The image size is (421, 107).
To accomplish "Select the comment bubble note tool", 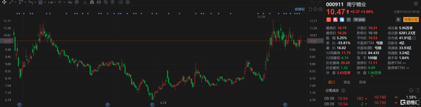I will pos(77,2).
